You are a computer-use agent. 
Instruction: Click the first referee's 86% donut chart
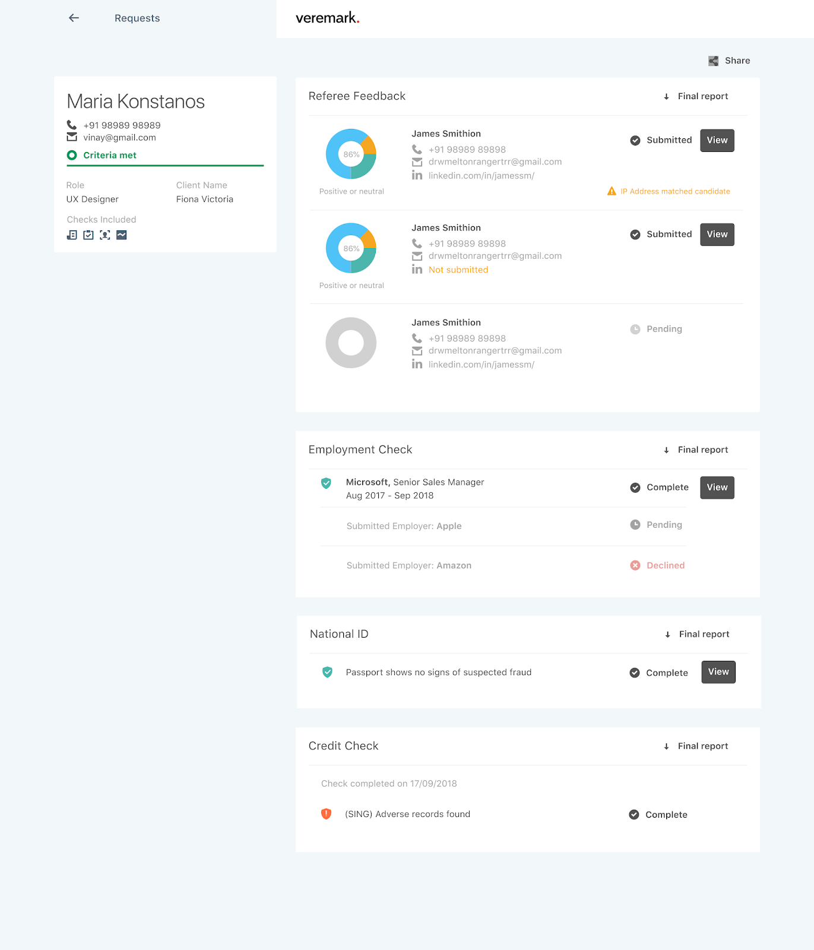(351, 154)
